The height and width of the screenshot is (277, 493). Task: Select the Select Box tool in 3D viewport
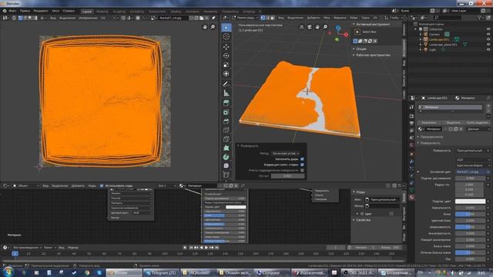[226, 28]
